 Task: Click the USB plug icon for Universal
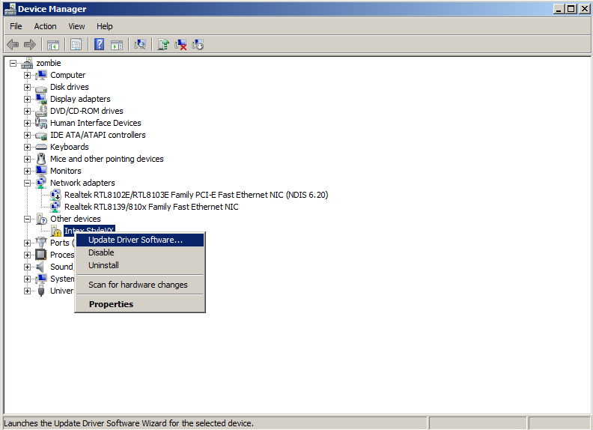41,291
